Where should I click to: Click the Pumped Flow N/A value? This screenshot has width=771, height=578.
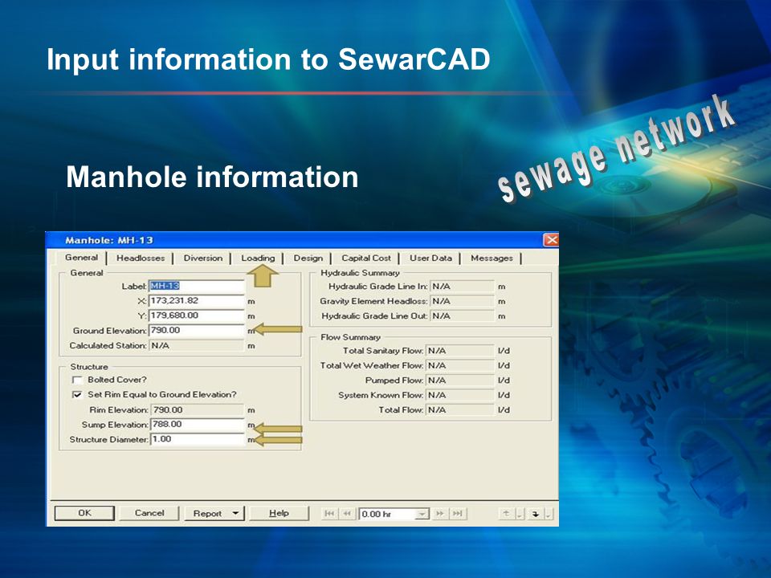pyautogui.click(x=459, y=380)
